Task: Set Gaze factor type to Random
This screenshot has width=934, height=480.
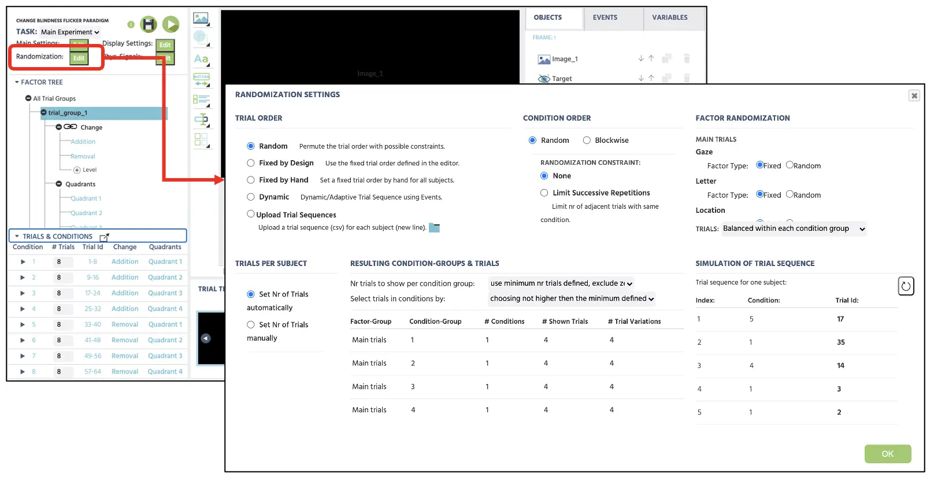Action: coord(790,165)
